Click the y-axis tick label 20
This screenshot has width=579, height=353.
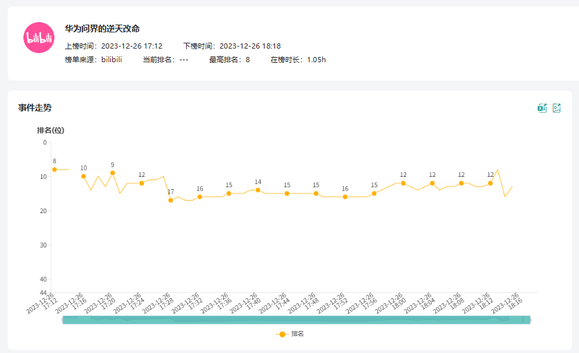point(43,211)
